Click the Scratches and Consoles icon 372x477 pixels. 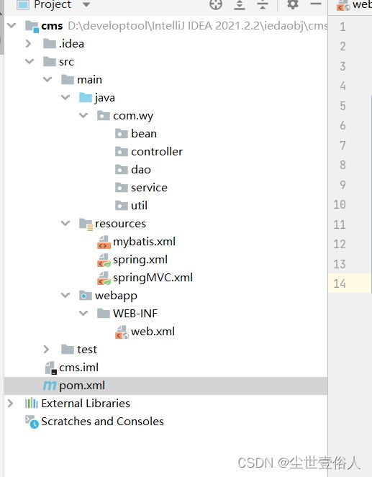[32, 422]
